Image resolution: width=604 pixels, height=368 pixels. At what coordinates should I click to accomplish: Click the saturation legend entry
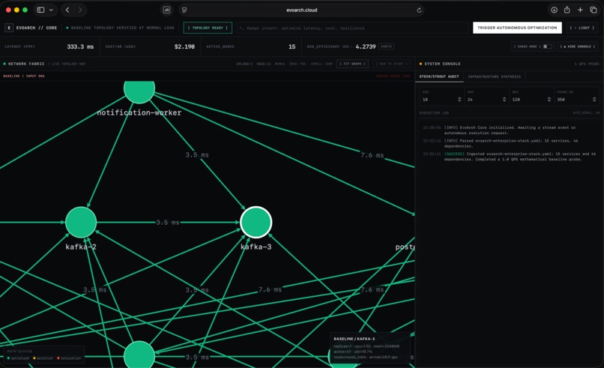[x=69, y=358]
